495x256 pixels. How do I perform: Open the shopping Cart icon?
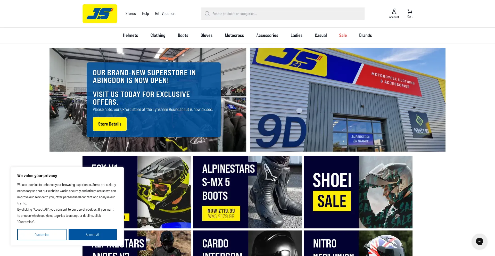[x=410, y=13]
